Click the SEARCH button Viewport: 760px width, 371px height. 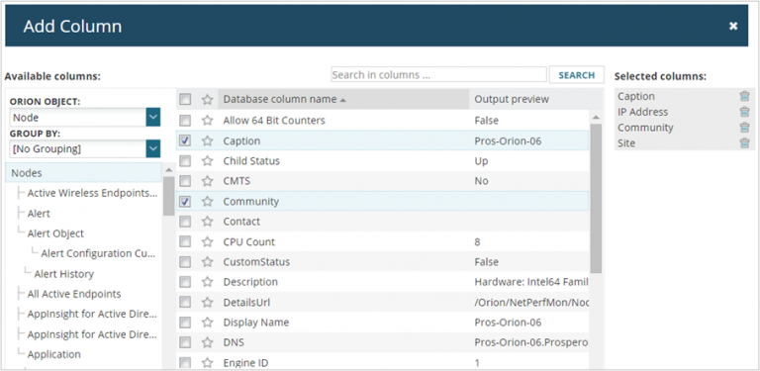point(577,75)
